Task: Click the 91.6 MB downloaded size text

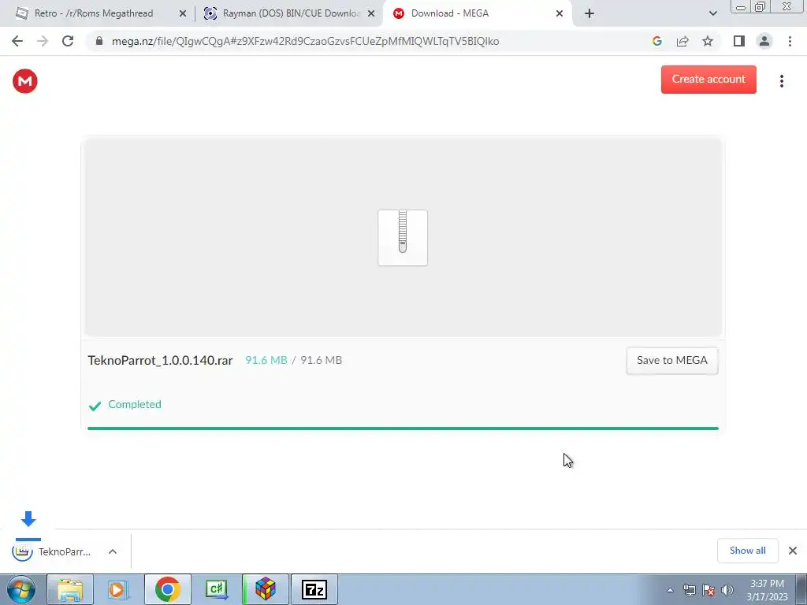Action: point(266,360)
